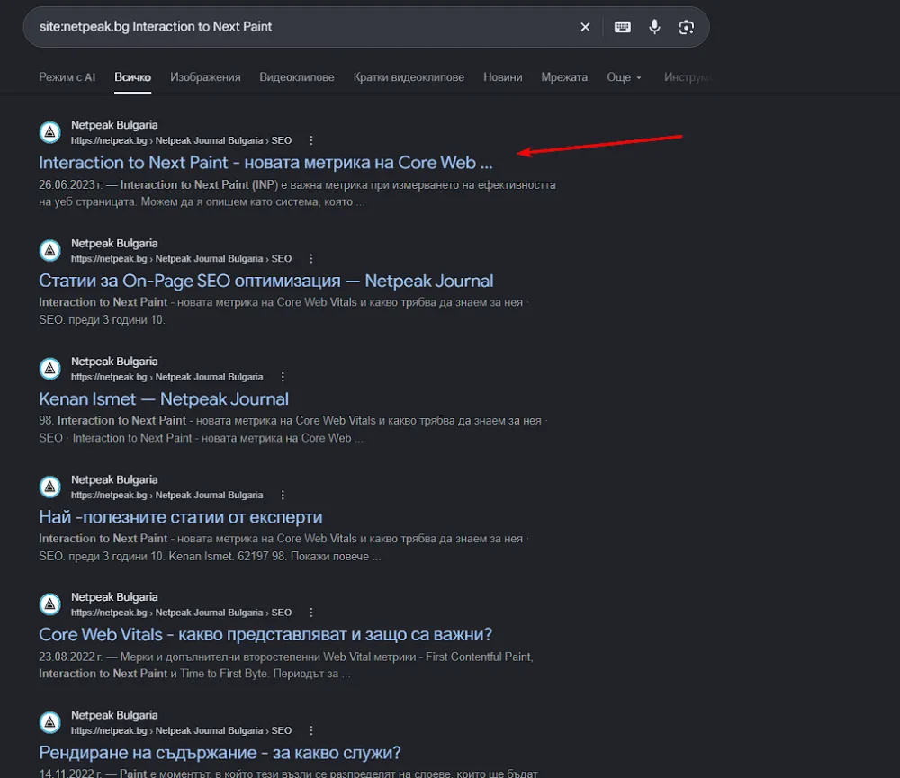Select the Всичко tab
This screenshot has width=900, height=778.
click(132, 76)
